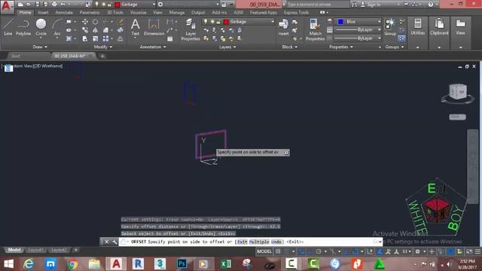
Task: Click the Table icon in Annotation panel
Action: coord(170,38)
